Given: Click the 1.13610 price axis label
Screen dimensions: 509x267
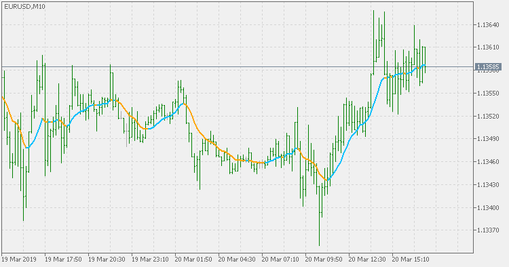Looking at the screenshot, I should [488, 47].
